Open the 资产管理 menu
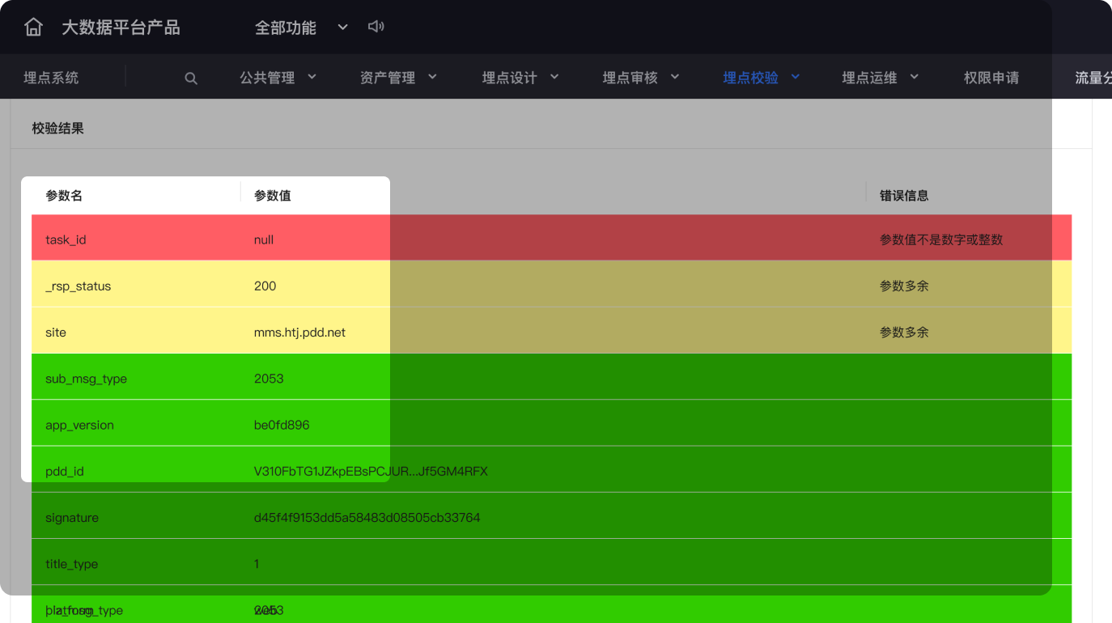The height and width of the screenshot is (623, 1112). 388,78
